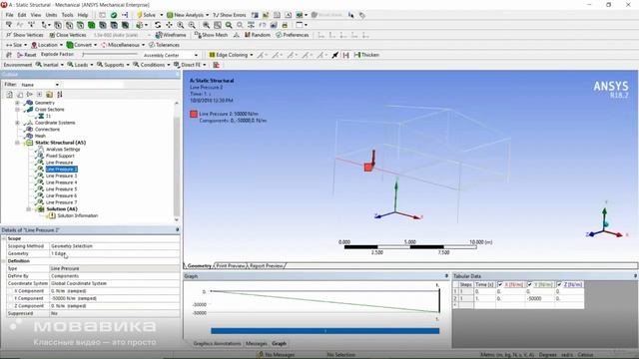Click the outline folder icon
This screenshot has width=639, height=359.
pyautogui.click(x=49, y=95)
